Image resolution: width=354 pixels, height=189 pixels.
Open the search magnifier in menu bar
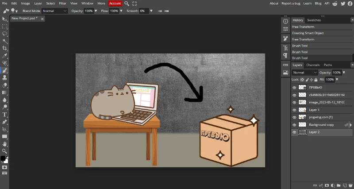tap(127, 4)
